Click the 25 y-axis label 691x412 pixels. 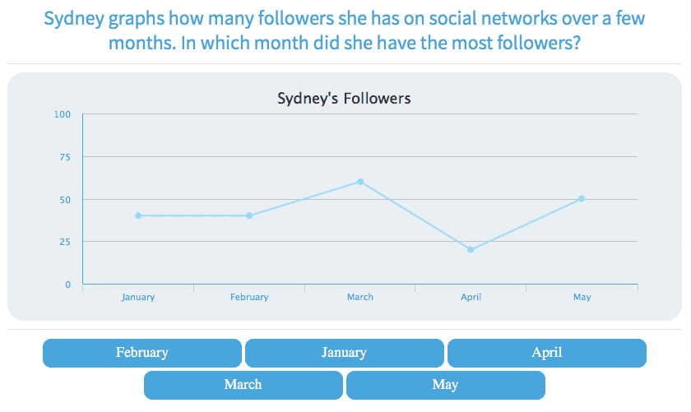click(65, 242)
